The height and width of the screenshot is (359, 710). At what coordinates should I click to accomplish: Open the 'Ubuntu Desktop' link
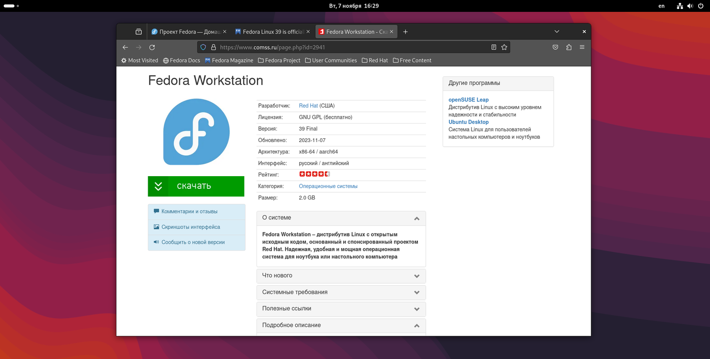[469, 122]
